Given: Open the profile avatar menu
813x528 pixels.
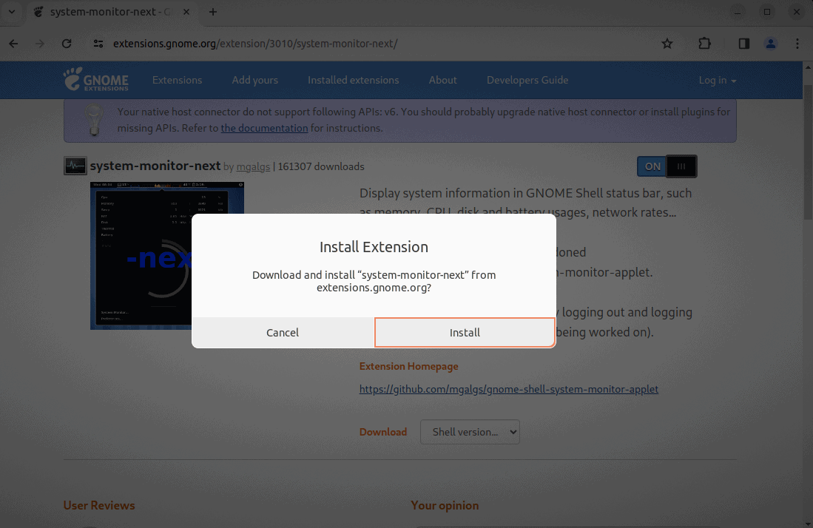Looking at the screenshot, I should tap(771, 44).
